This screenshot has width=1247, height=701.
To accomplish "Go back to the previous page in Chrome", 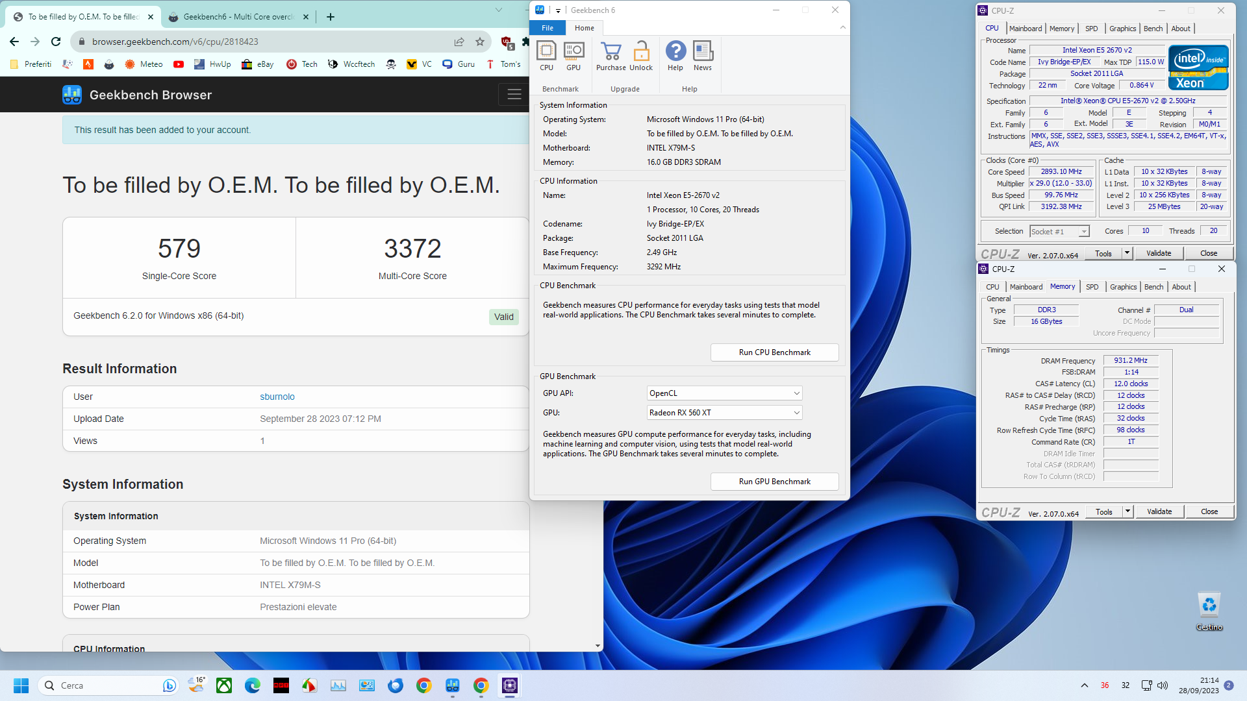I will pos(14,42).
